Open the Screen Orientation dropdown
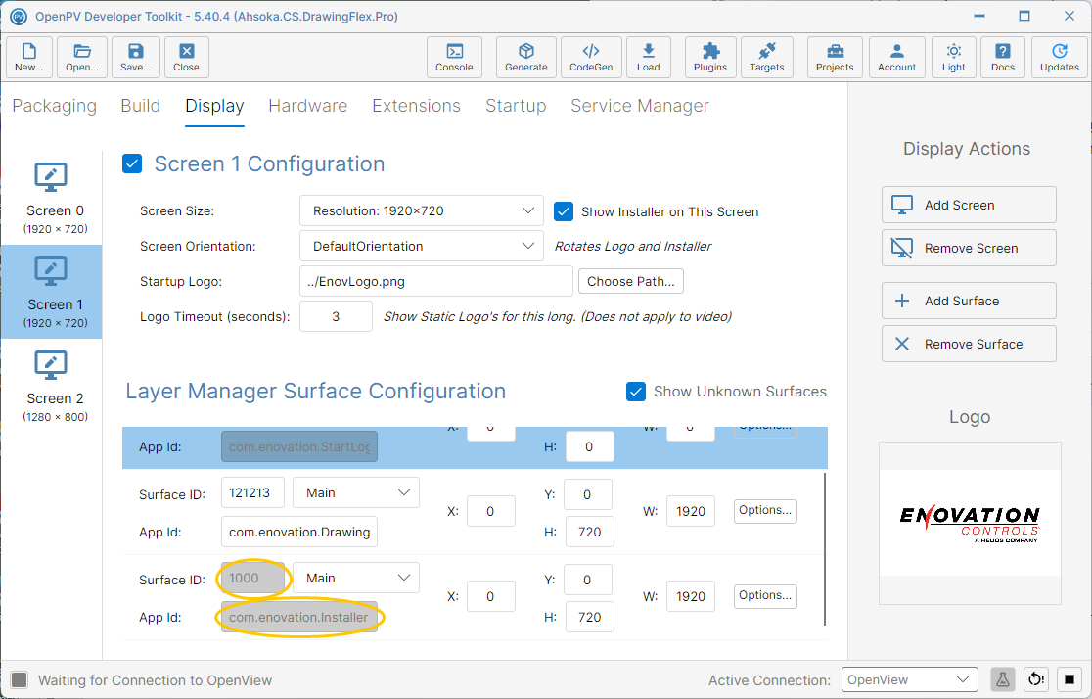The image size is (1092, 699). [x=422, y=246]
